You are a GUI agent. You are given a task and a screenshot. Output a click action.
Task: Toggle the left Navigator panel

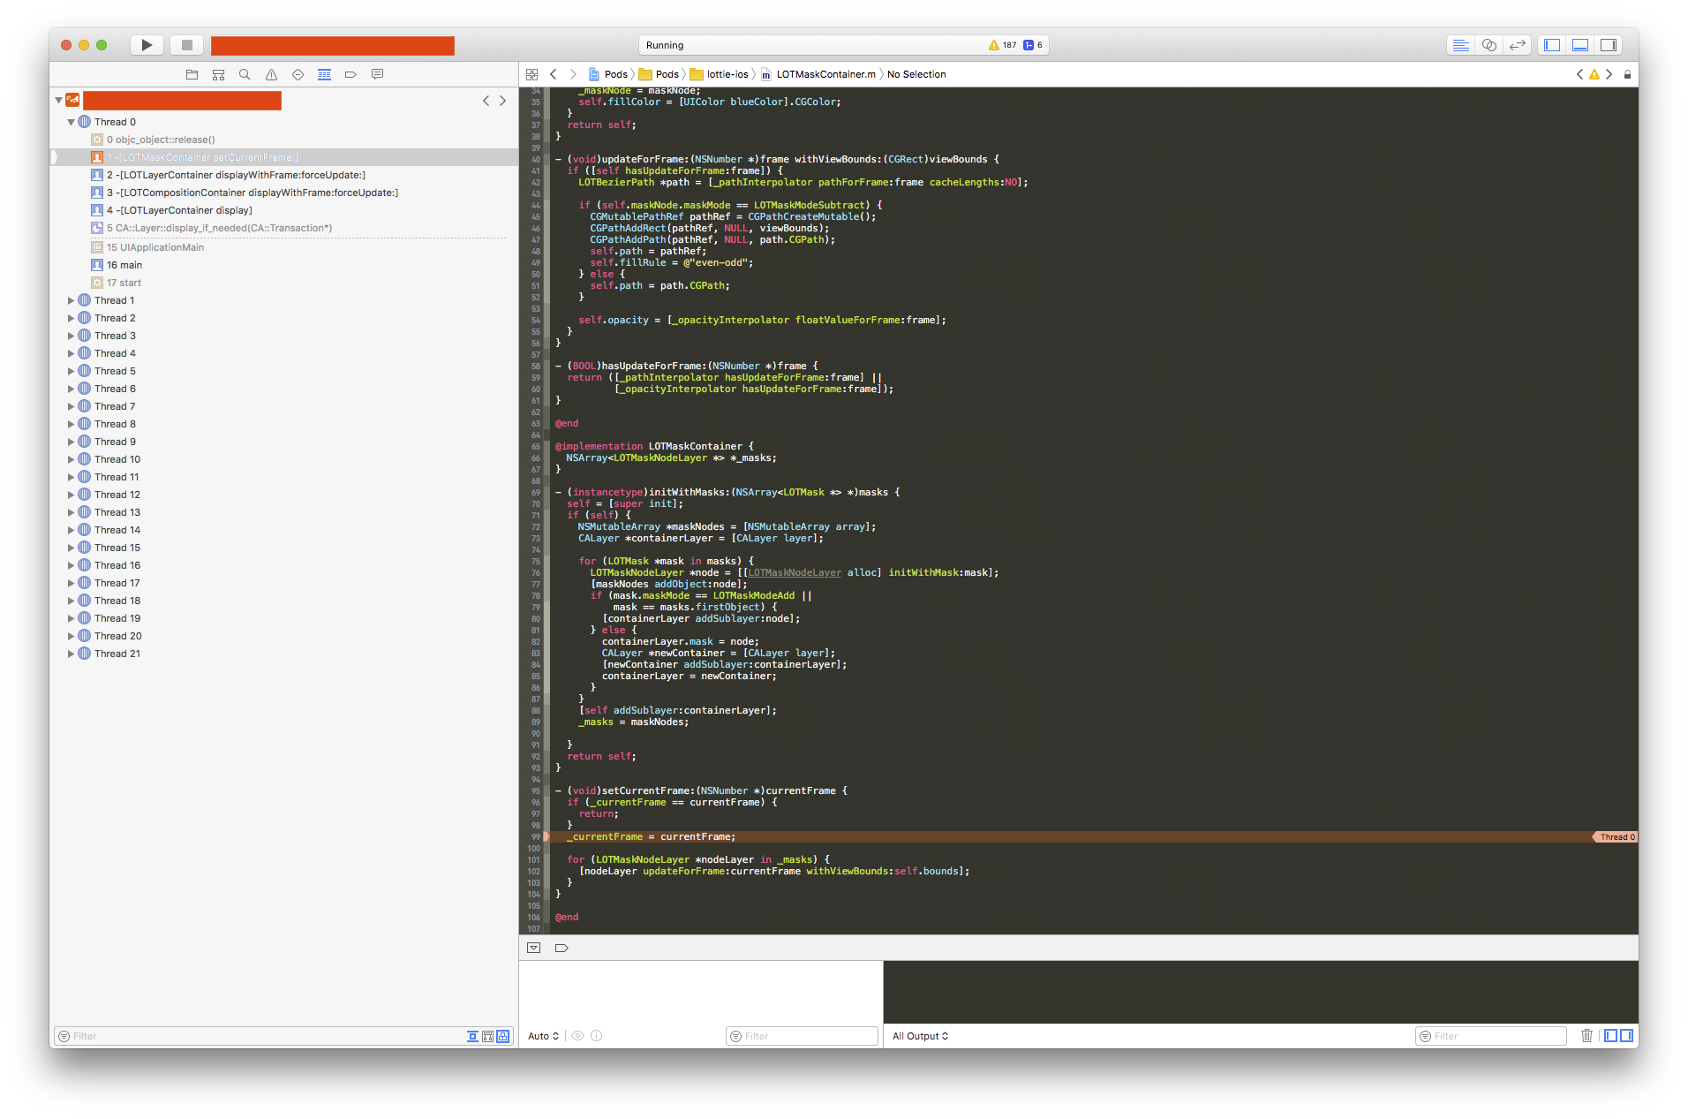(1552, 45)
